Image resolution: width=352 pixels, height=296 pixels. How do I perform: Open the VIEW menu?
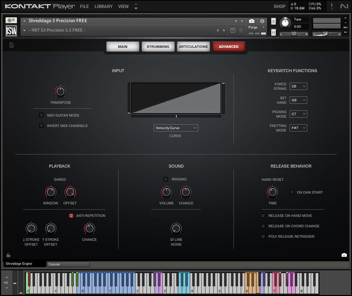tap(123, 7)
